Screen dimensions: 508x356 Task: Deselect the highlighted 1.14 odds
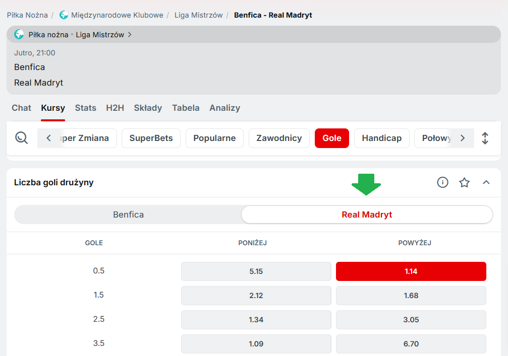tap(411, 271)
